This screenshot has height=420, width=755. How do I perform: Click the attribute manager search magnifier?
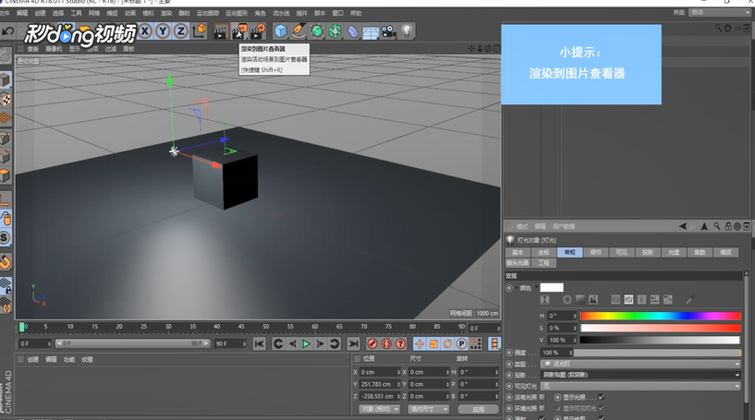pos(717,226)
